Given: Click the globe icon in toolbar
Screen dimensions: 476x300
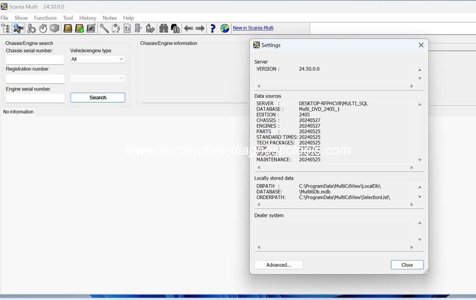Looking at the screenshot, I should coord(225,29).
